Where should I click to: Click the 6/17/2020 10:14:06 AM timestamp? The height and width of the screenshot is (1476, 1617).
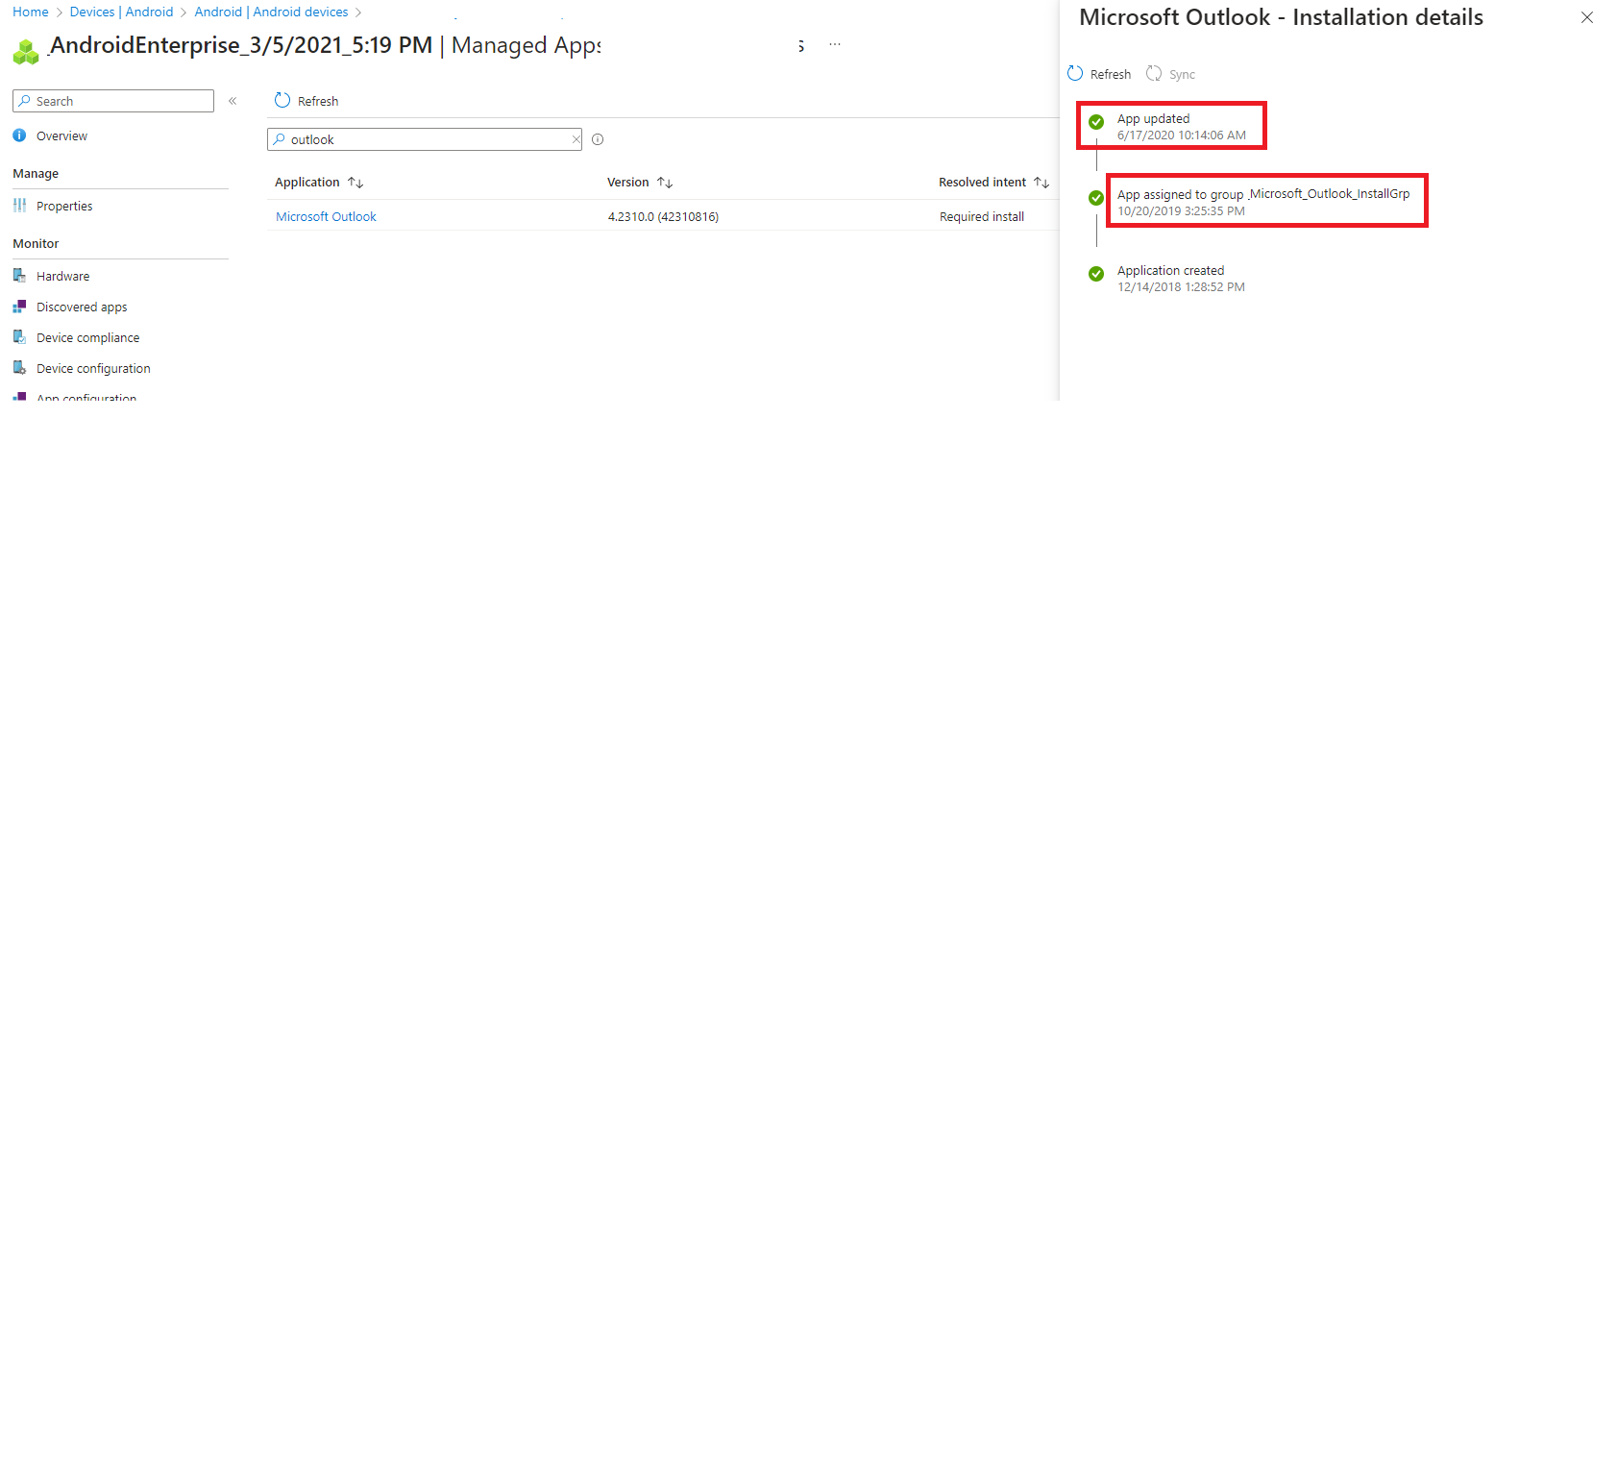[1182, 135]
